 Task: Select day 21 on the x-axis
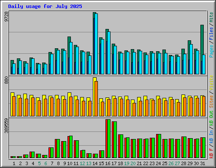(x=139, y=163)
